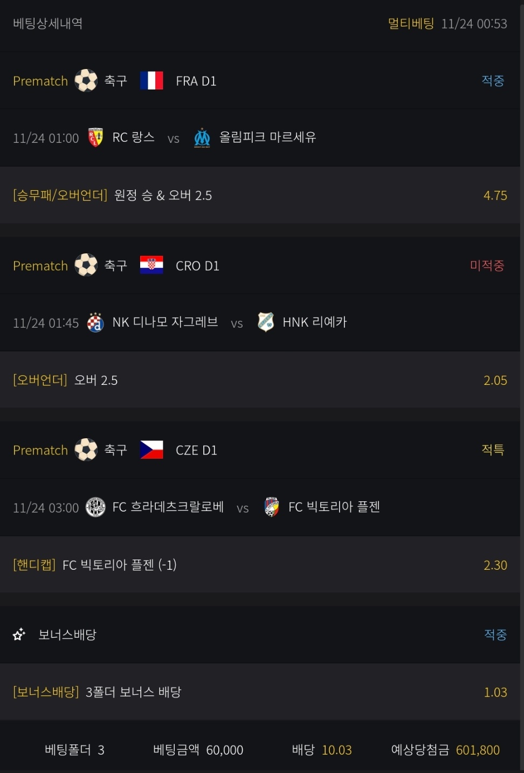Click the expected payout 601,800 amount
The image size is (524, 773).
point(478,750)
